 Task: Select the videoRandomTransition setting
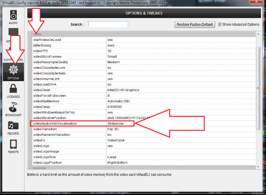(x=52, y=135)
